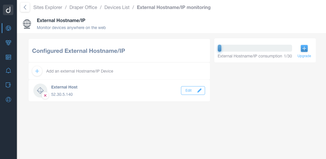Viewport: 326px width, 159px height.
Task: Click the External Host device avatar icon
Action: (x=40, y=91)
